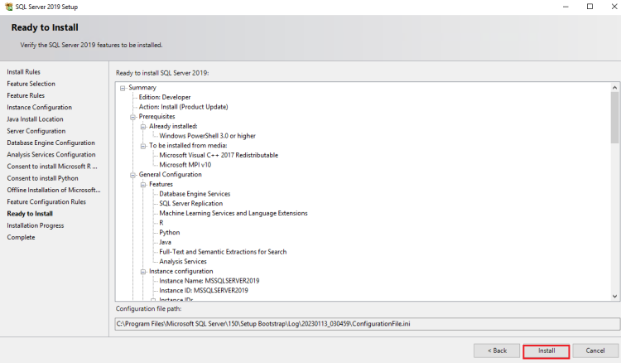Close the SQL Server 2019 Setup window
This screenshot has height=363, width=621.
(x=614, y=7)
